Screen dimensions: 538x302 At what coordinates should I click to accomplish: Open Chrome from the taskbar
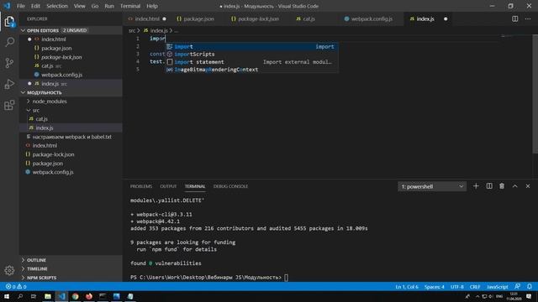(75, 296)
